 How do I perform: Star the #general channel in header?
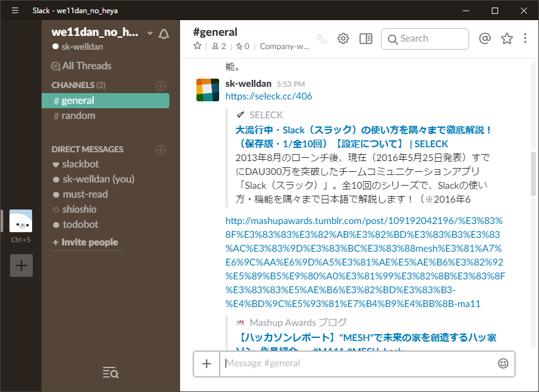(197, 46)
